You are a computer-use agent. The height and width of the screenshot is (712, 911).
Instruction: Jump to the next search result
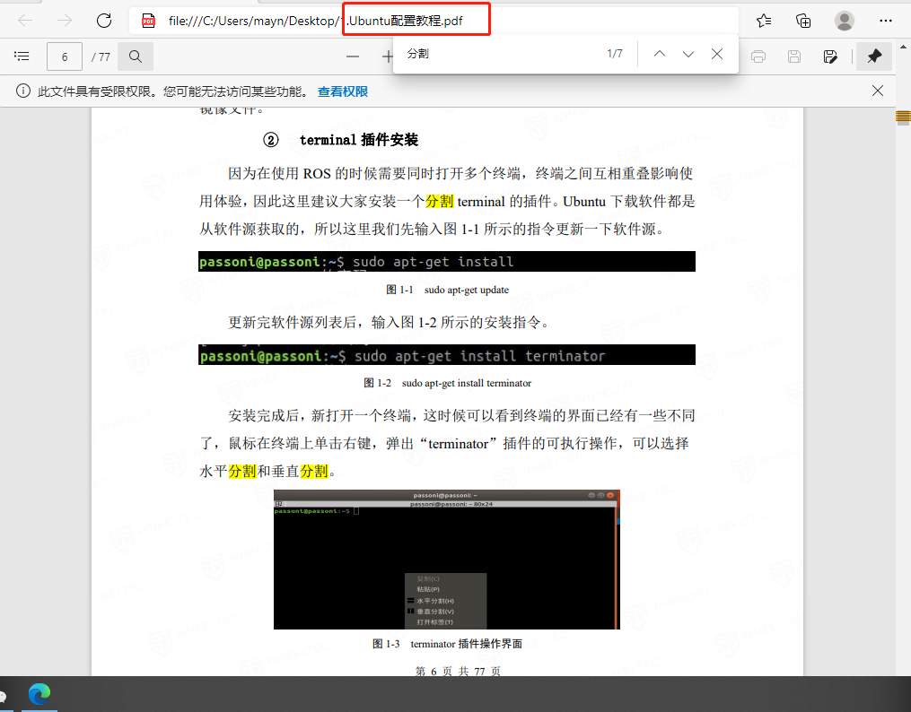(x=688, y=54)
